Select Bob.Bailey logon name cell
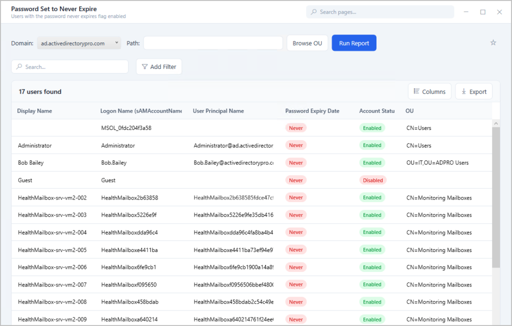Screen dimensions: 512x326 pyautogui.click(x=113, y=162)
